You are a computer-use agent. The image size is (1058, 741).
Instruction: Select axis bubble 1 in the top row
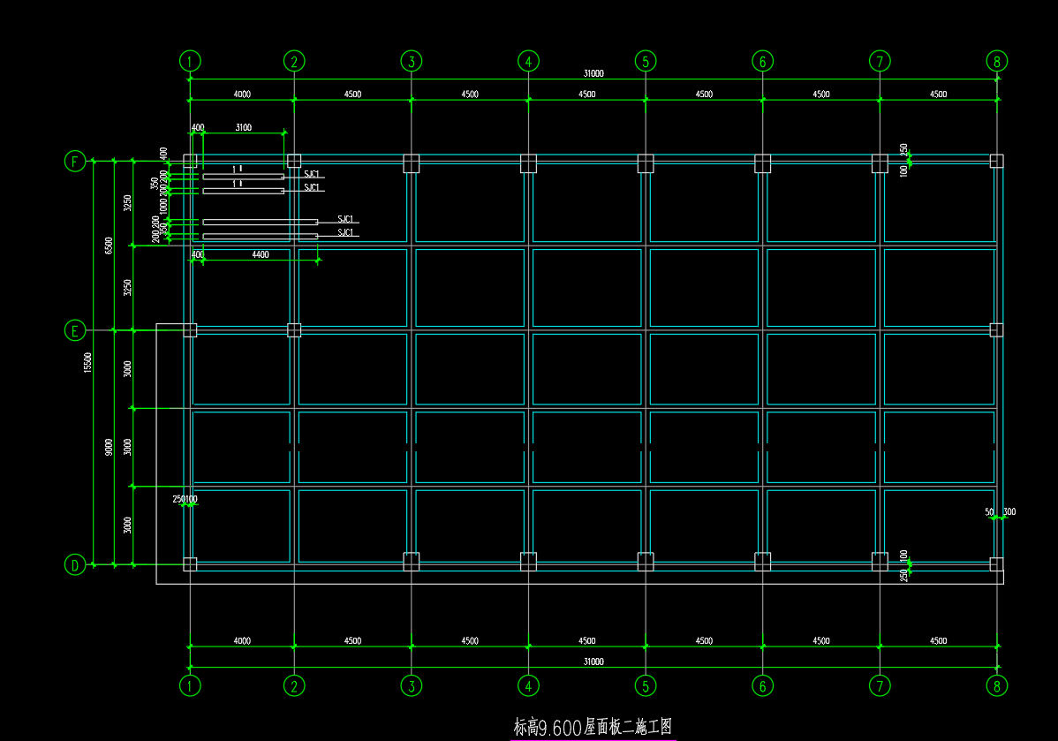pos(190,62)
